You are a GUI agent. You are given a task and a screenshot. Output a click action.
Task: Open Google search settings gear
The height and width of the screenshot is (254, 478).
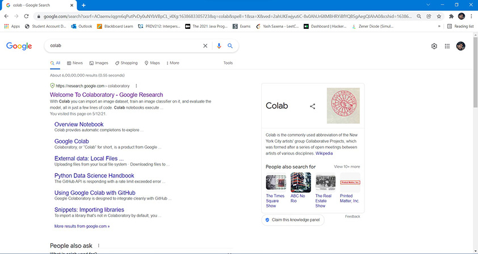tap(434, 46)
